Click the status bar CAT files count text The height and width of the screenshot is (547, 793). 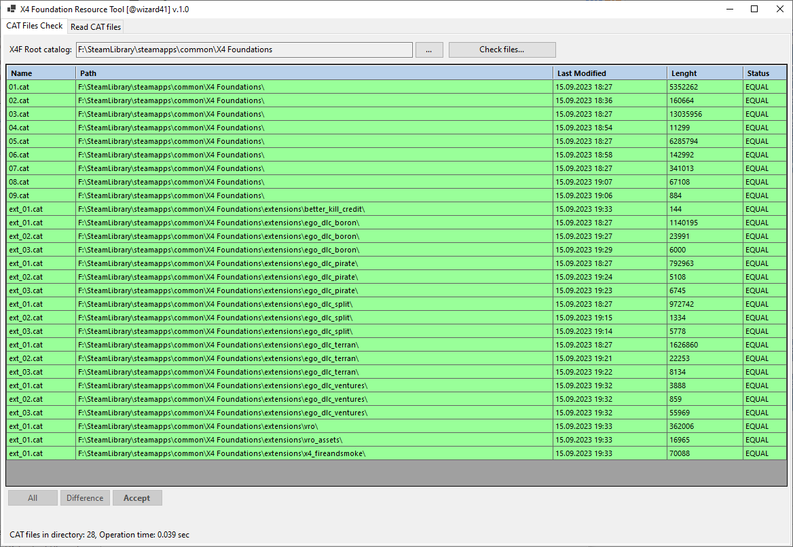(53, 535)
